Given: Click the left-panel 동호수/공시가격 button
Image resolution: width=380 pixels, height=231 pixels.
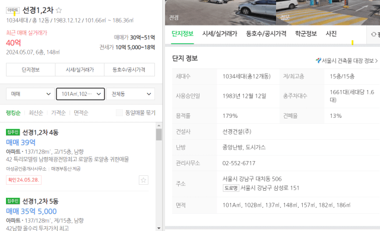Looking at the screenshot, I should pyautogui.click(x=129, y=70).
